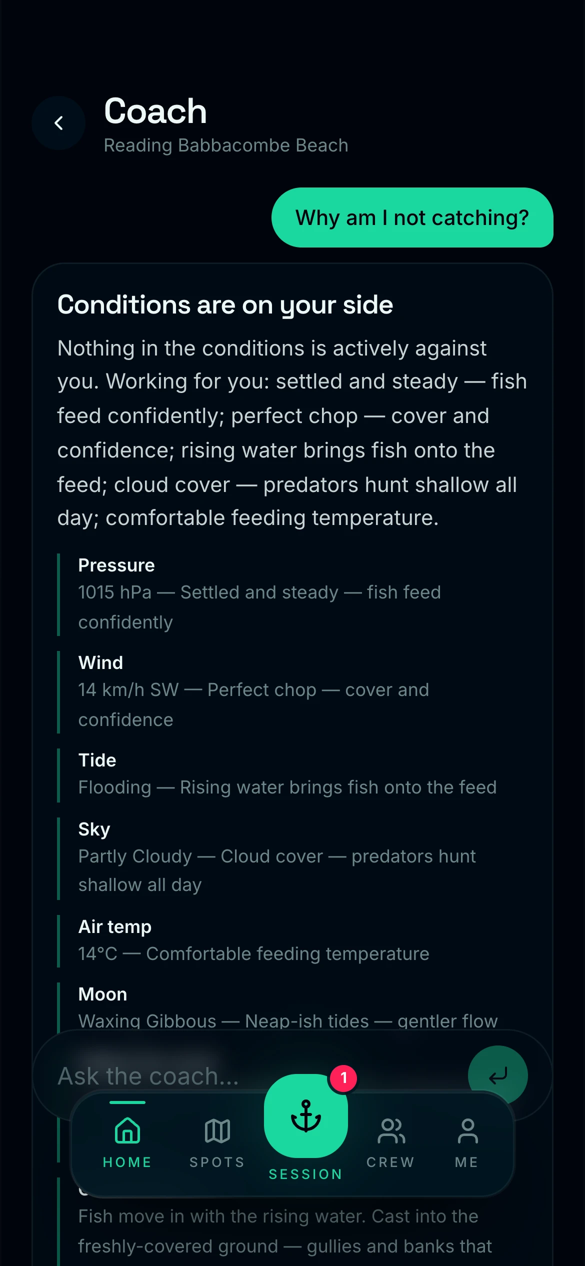Send message with enter arrow button
This screenshot has height=1266, width=585.
[498, 1075]
